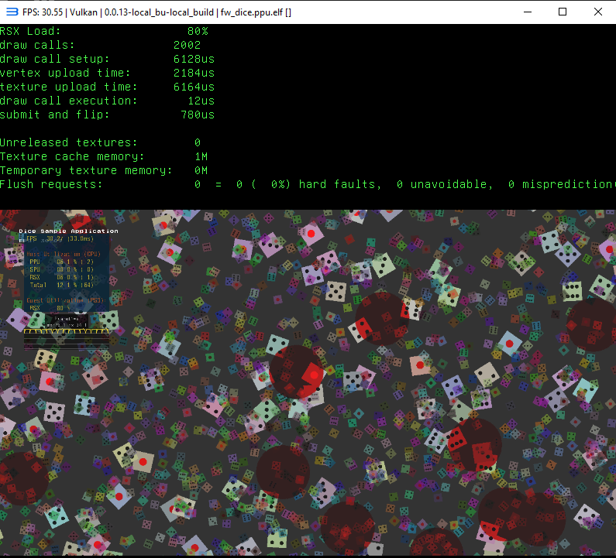Click the 0M temporary texture value
The image size is (616, 558).
[201, 170]
